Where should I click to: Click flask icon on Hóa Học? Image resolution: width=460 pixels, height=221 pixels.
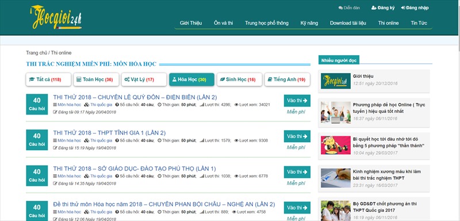(x=174, y=79)
